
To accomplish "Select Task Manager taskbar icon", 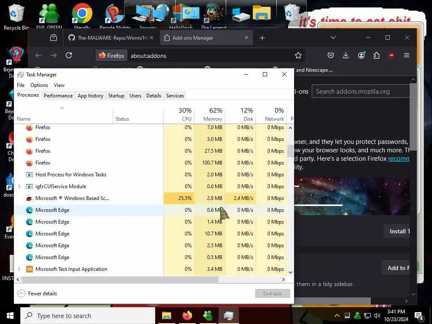I will point(228,316).
